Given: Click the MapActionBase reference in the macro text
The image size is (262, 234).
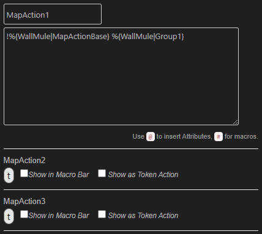Looking at the screenshot, I should click(80, 37).
